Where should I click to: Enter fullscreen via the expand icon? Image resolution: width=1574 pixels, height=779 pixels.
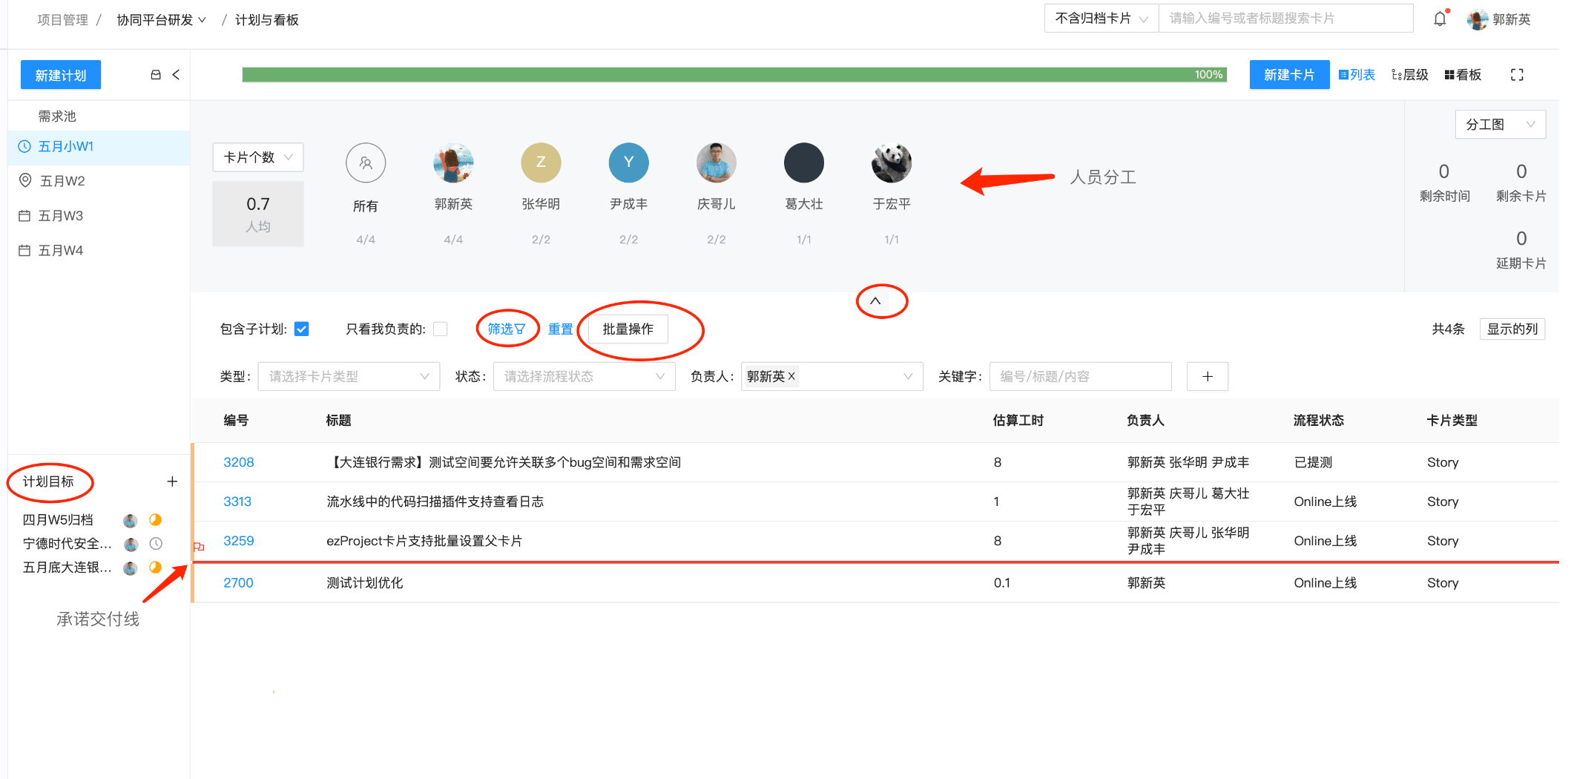pos(1517,74)
